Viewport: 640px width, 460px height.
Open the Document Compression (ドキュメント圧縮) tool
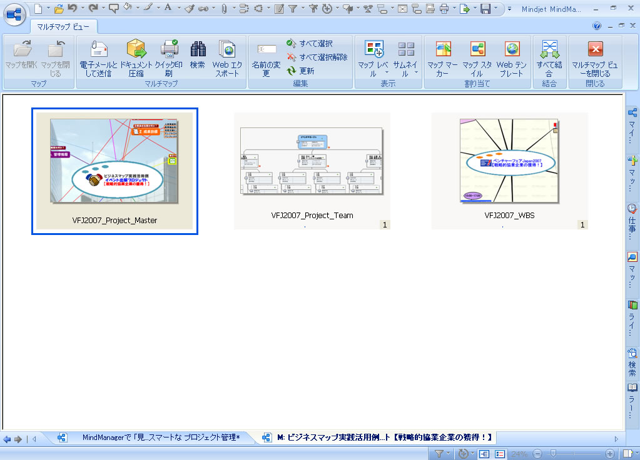pyautogui.click(x=136, y=50)
